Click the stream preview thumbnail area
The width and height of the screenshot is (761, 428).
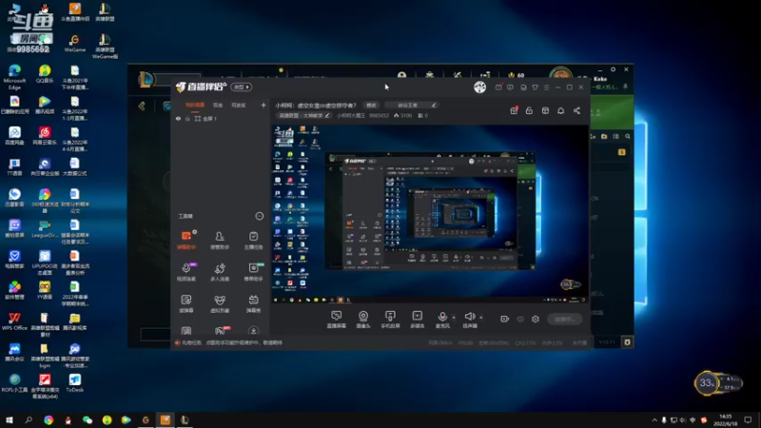click(x=430, y=214)
